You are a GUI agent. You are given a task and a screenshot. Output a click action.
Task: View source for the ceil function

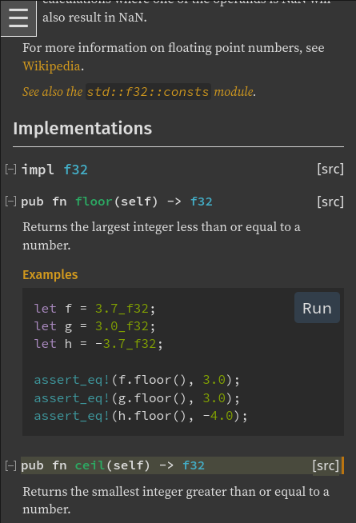pyautogui.click(x=326, y=465)
